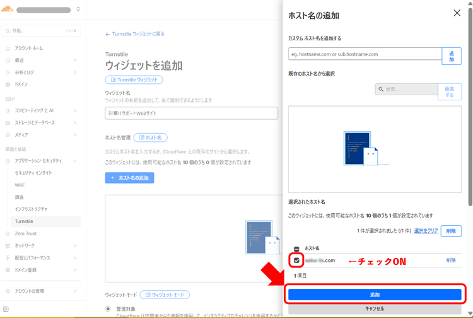Click the 配信とパフォーマンス lightning icon
Screen dimensions: 473x318
8,258
